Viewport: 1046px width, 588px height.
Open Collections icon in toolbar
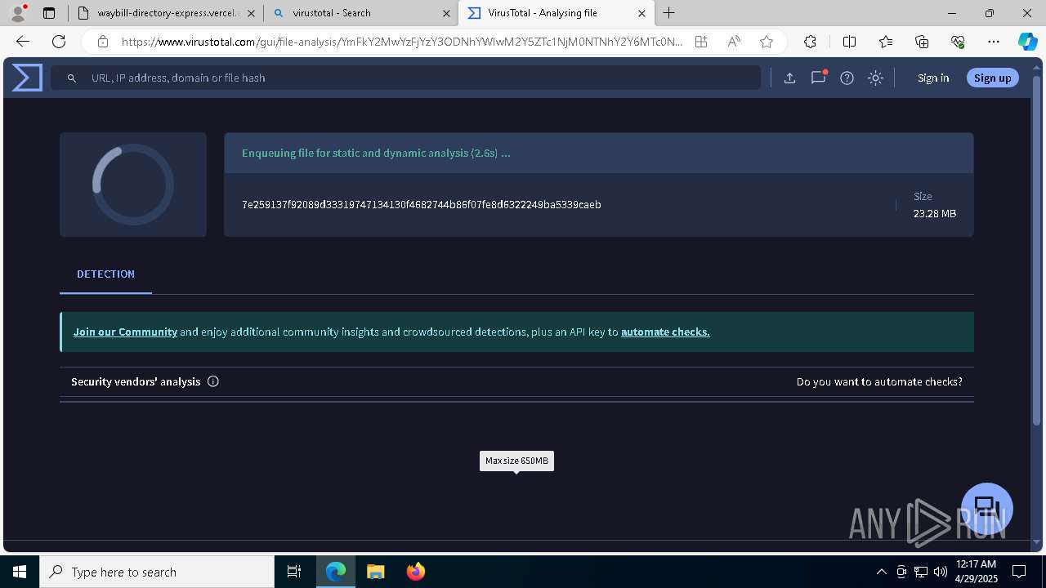coord(922,42)
